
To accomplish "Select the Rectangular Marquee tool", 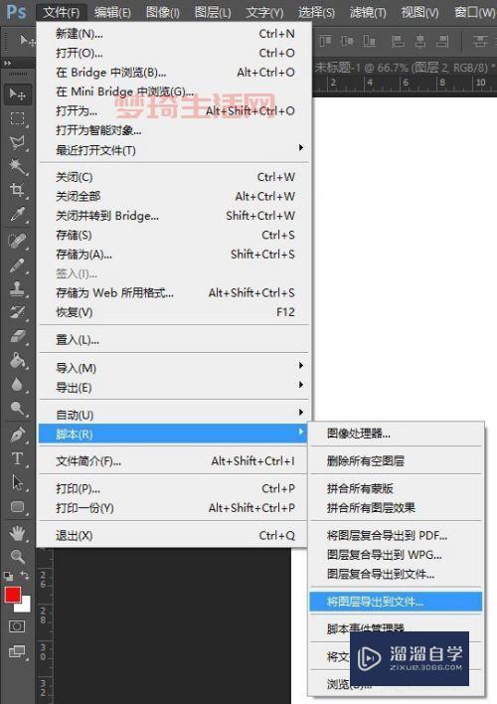I will tap(18, 118).
